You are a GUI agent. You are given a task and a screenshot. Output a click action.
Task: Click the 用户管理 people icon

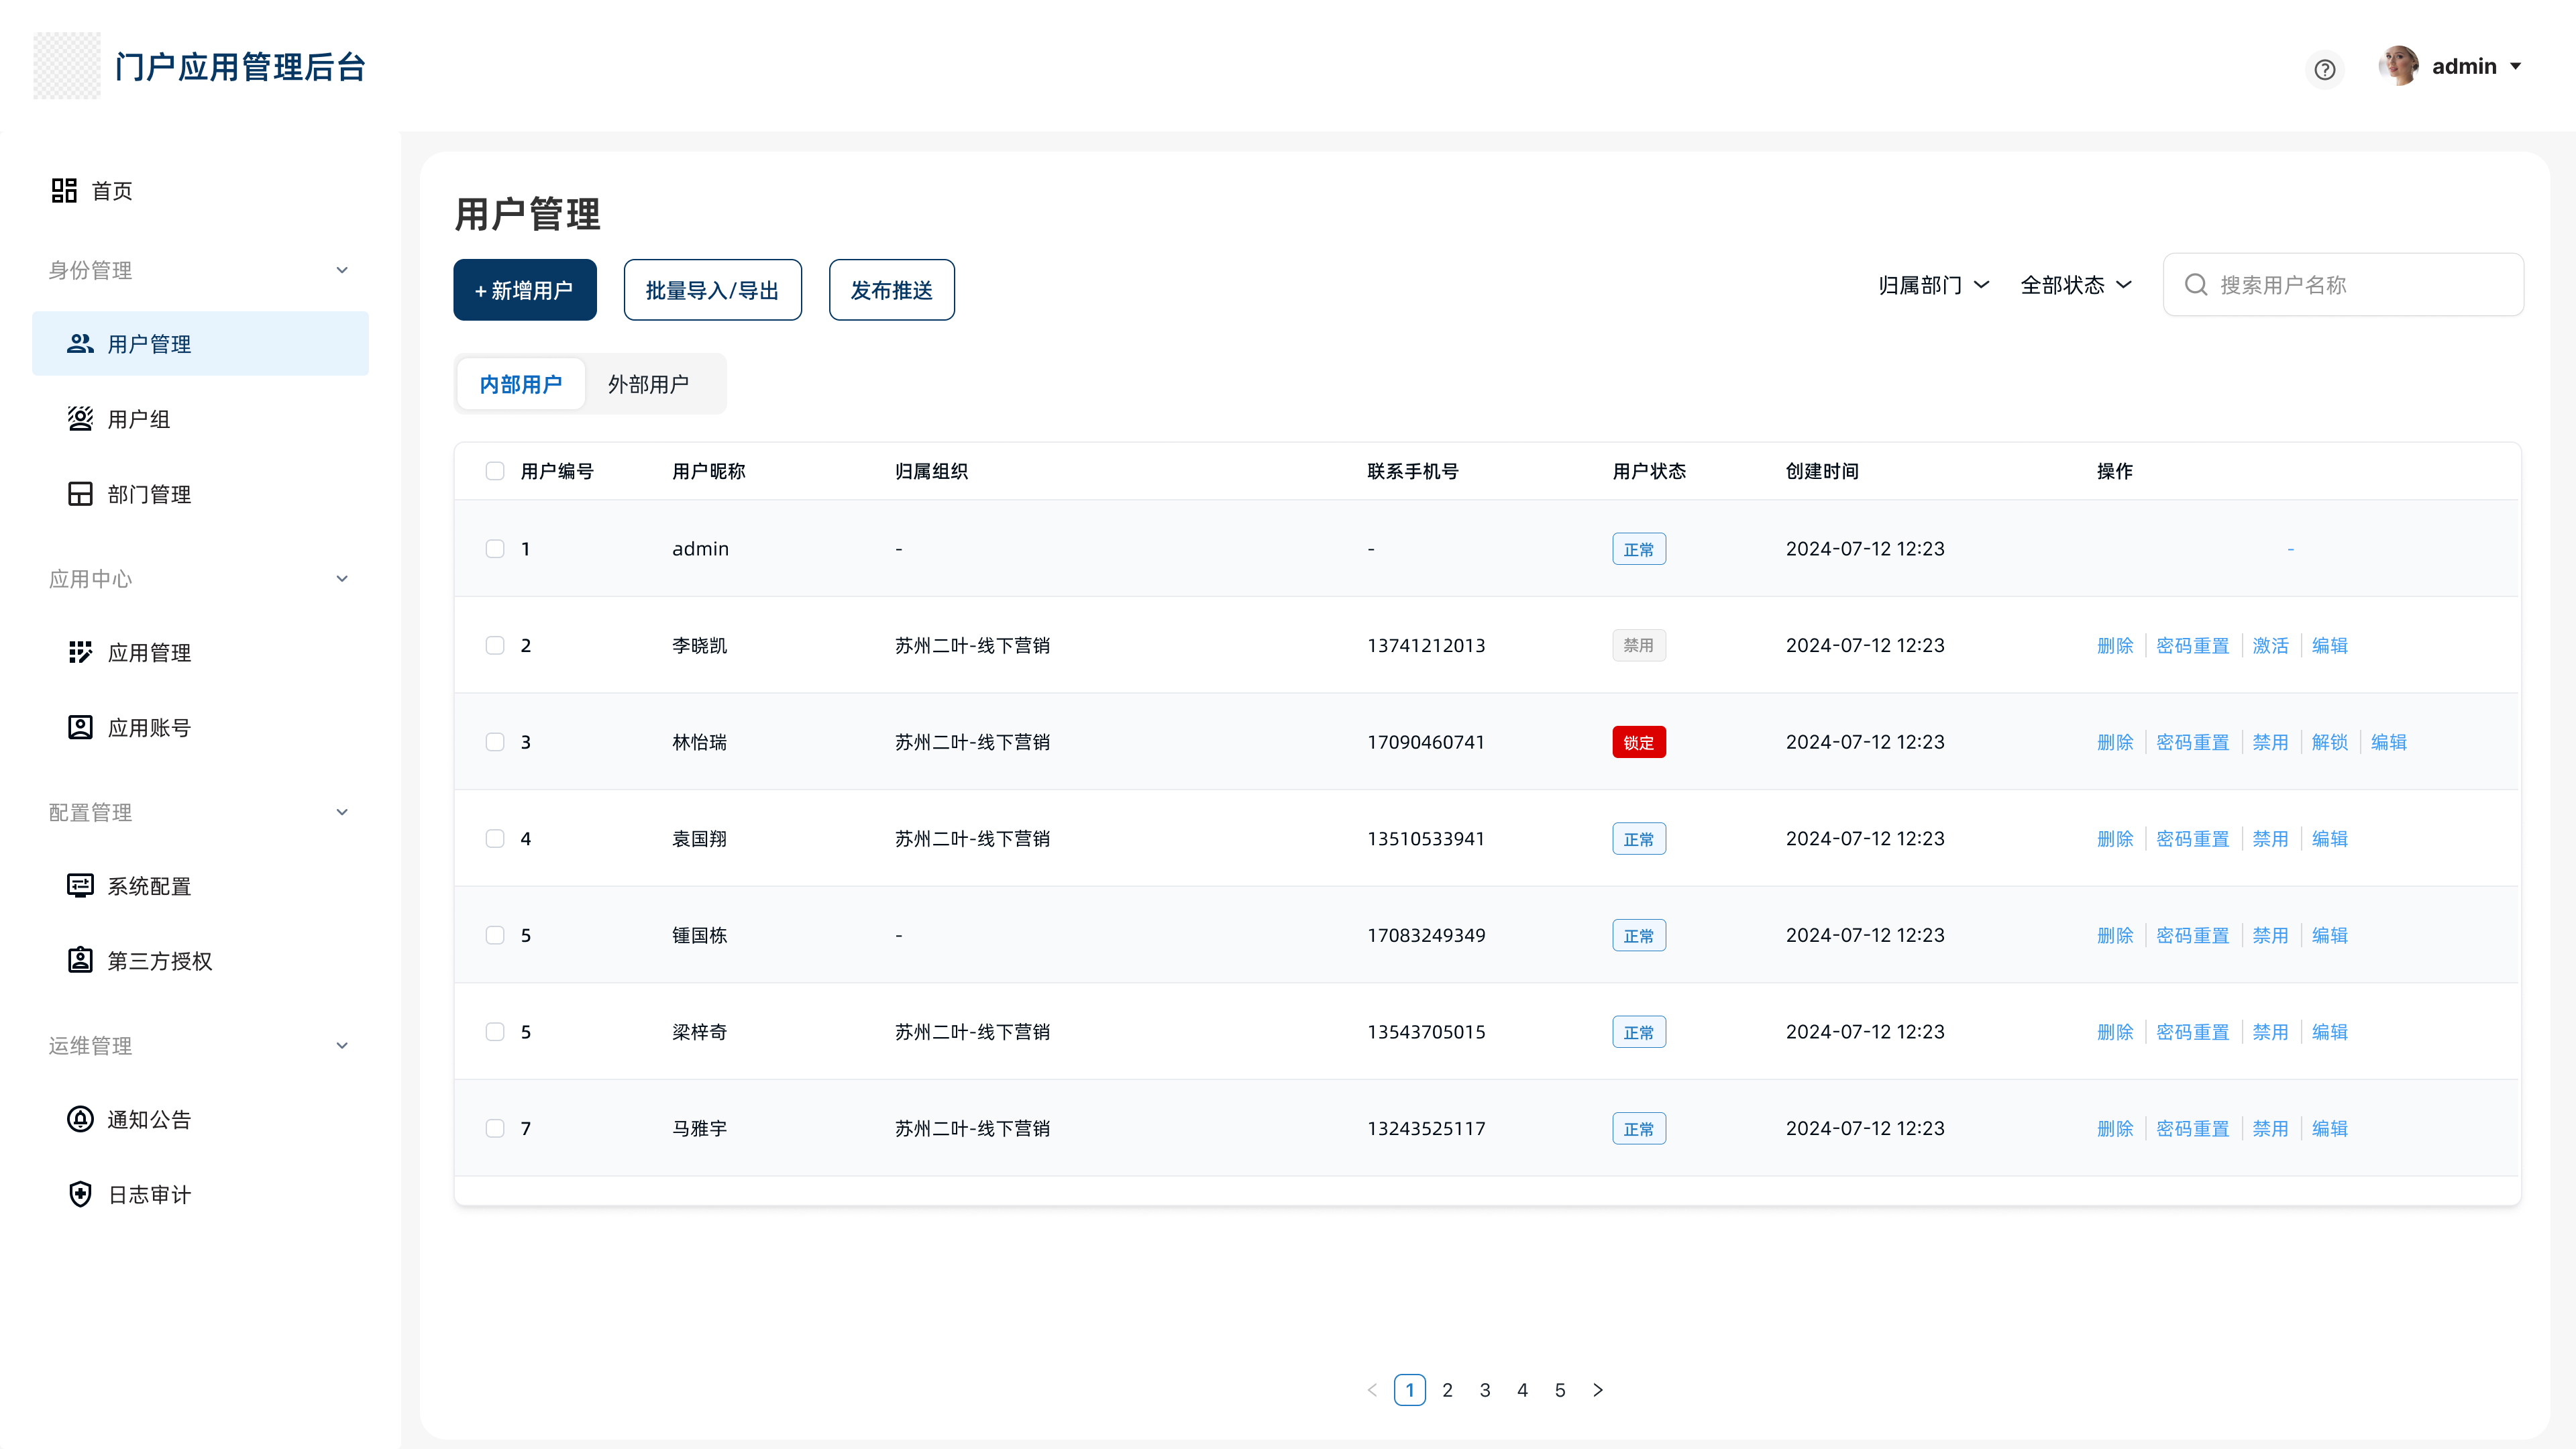pyautogui.click(x=80, y=344)
